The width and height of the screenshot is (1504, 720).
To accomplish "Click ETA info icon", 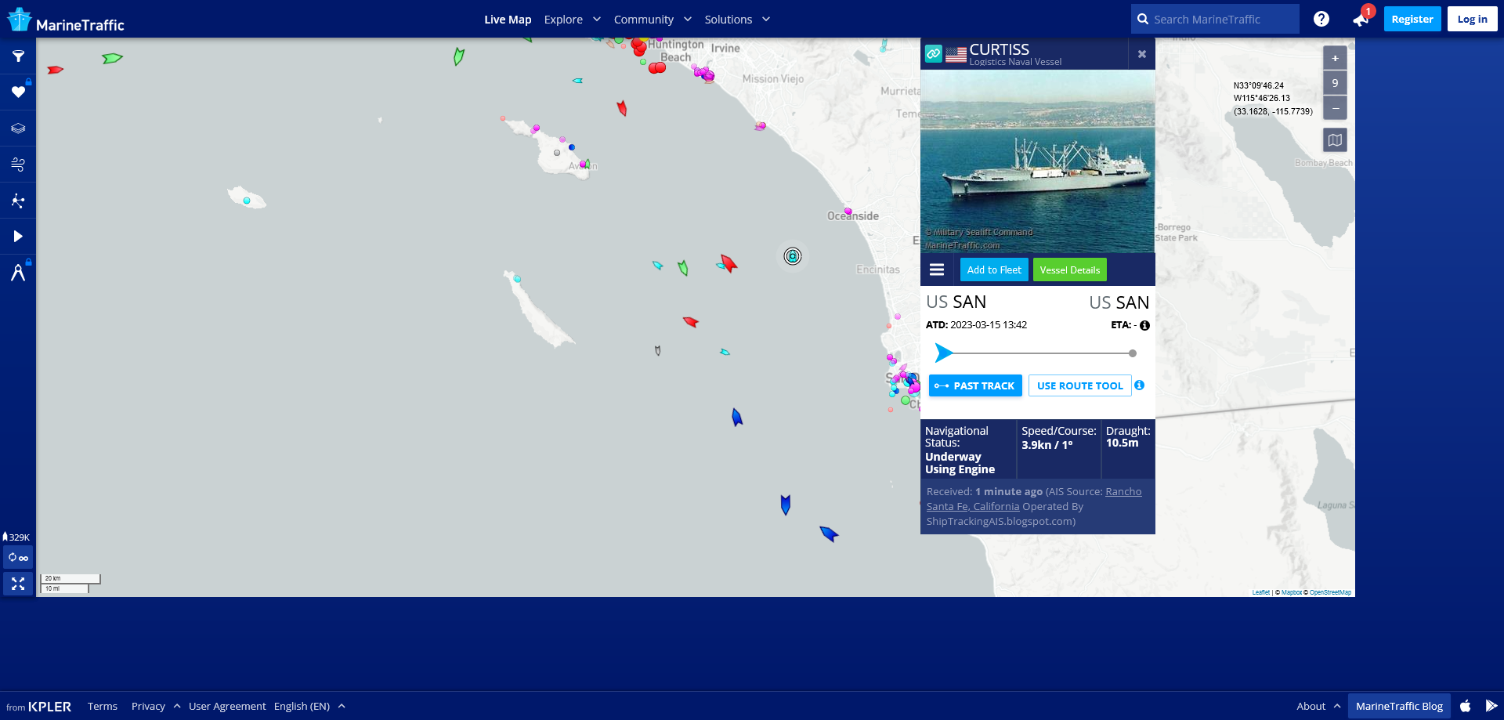I will pos(1144,325).
